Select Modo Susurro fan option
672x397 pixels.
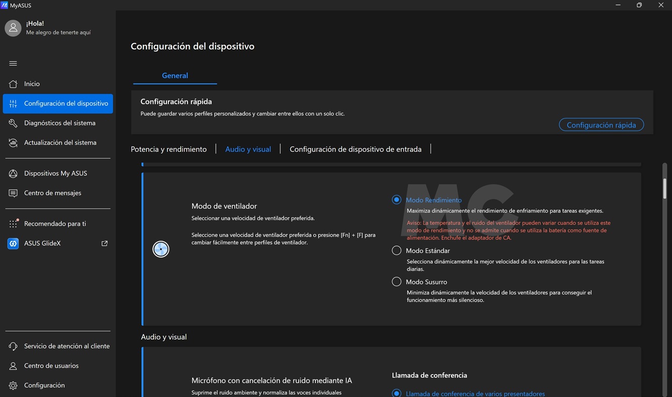click(x=397, y=282)
